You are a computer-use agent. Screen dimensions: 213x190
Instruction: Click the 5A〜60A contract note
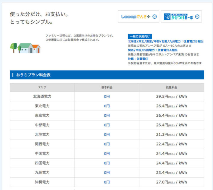pyautogui.click(x=160, y=46)
